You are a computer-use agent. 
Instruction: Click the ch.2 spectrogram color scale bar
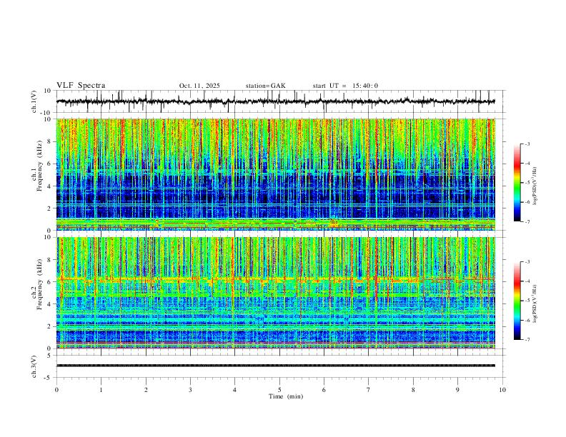[517, 301]
